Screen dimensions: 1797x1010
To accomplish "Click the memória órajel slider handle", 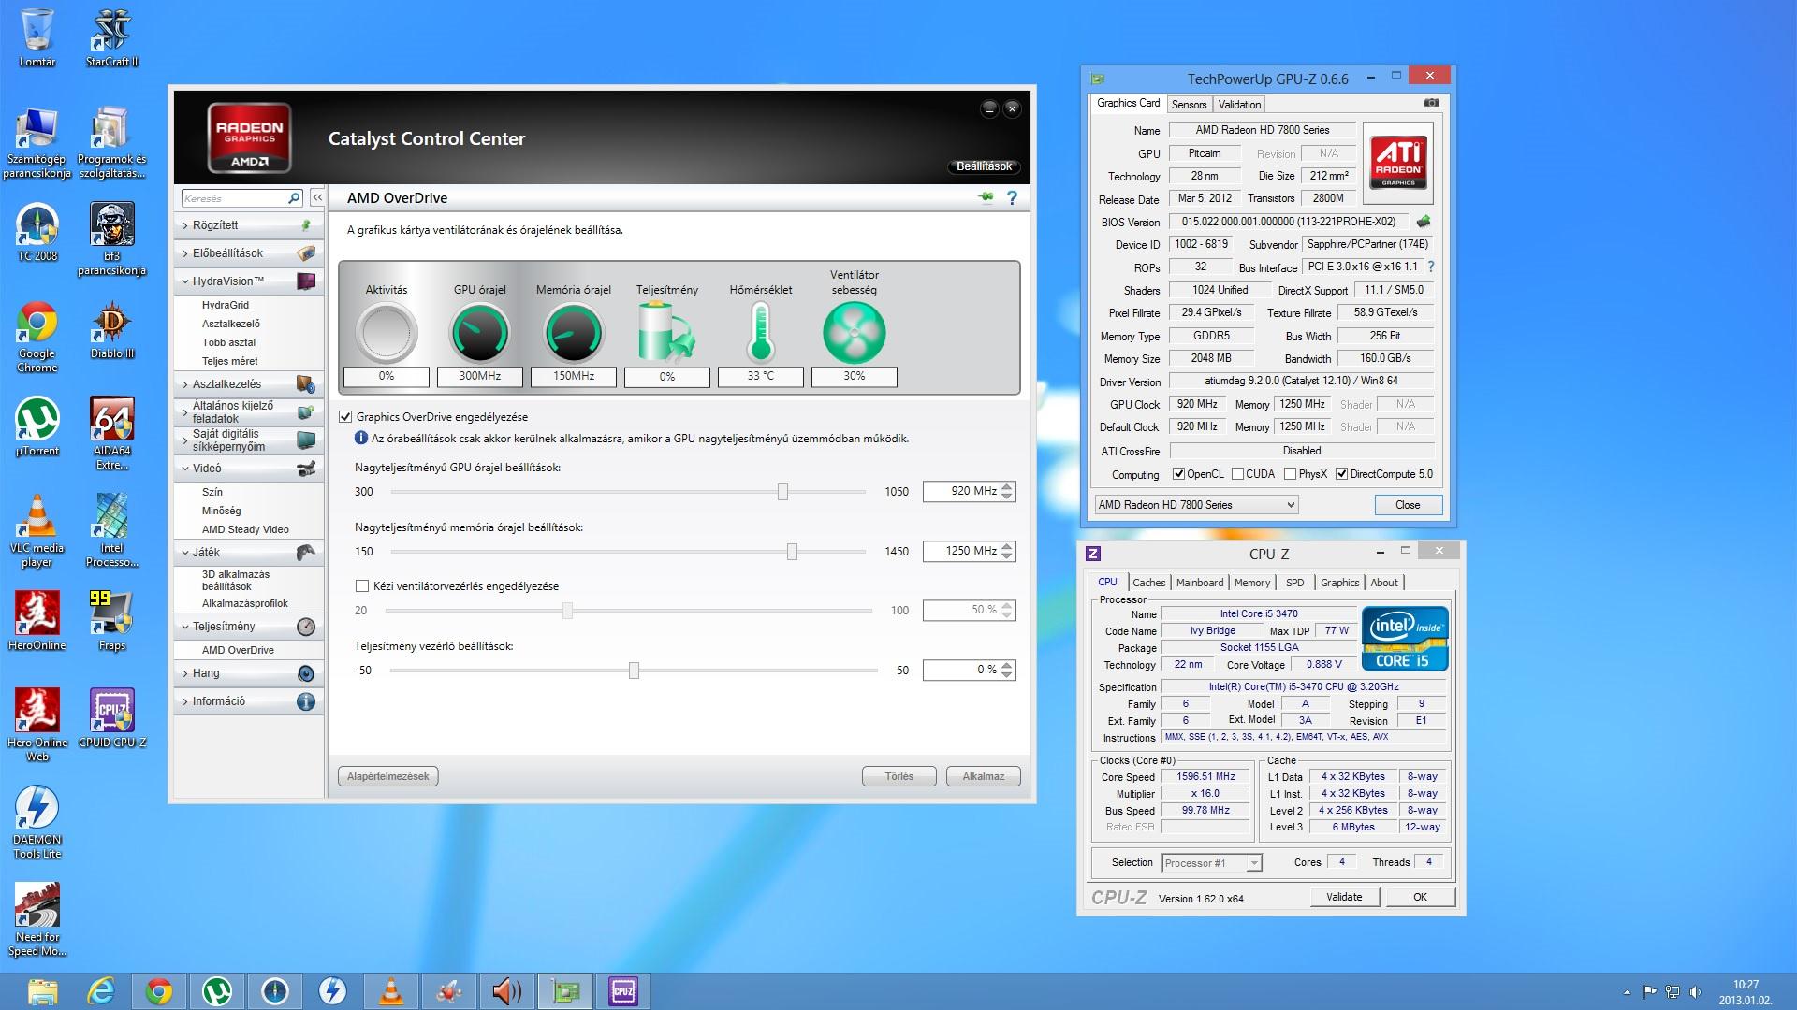I will (792, 552).
